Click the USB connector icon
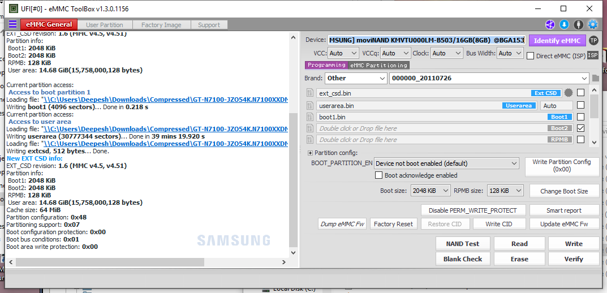This screenshot has height=293, width=607. coord(578,25)
